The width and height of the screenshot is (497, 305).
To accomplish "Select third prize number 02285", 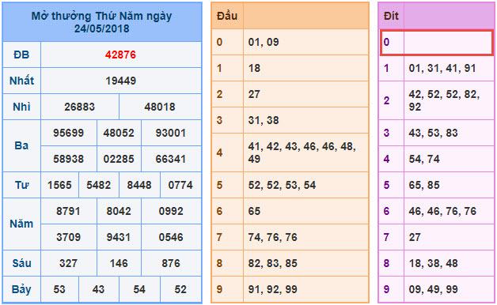I will [119, 159].
